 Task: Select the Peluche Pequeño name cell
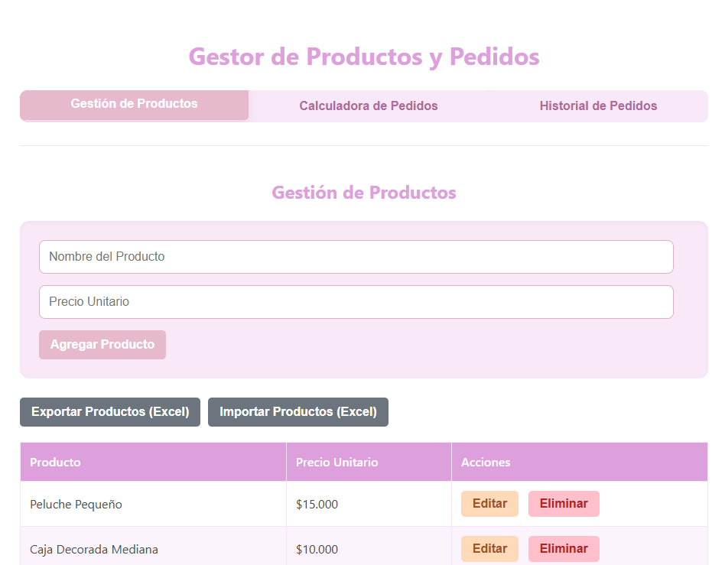tap(76, 505)
